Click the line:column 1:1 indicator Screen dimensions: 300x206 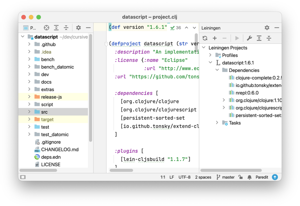(163, 177)
